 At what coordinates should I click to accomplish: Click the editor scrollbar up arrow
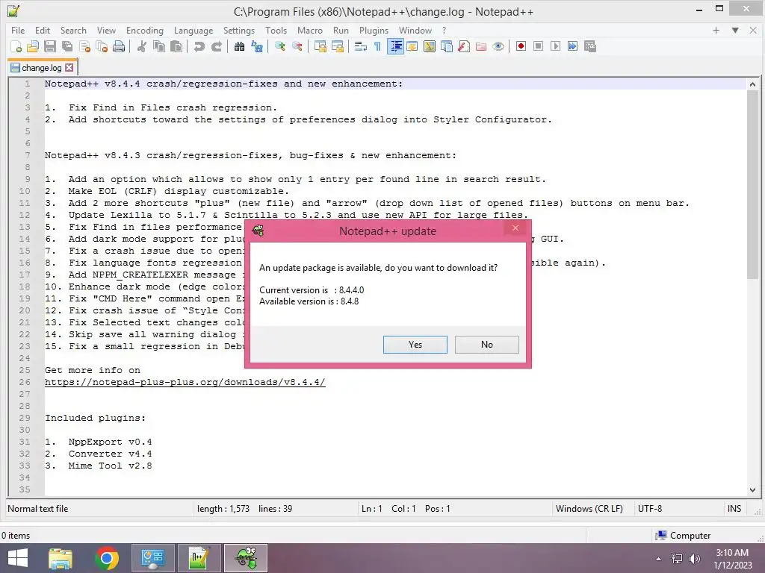pyautogui.click(x=752, y=84)
